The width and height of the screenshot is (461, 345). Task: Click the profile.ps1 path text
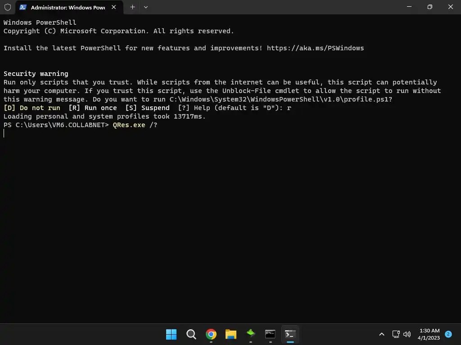click(x=281, y=99)
